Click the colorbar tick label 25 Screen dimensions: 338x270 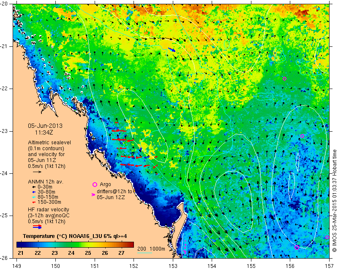point(88,253)
